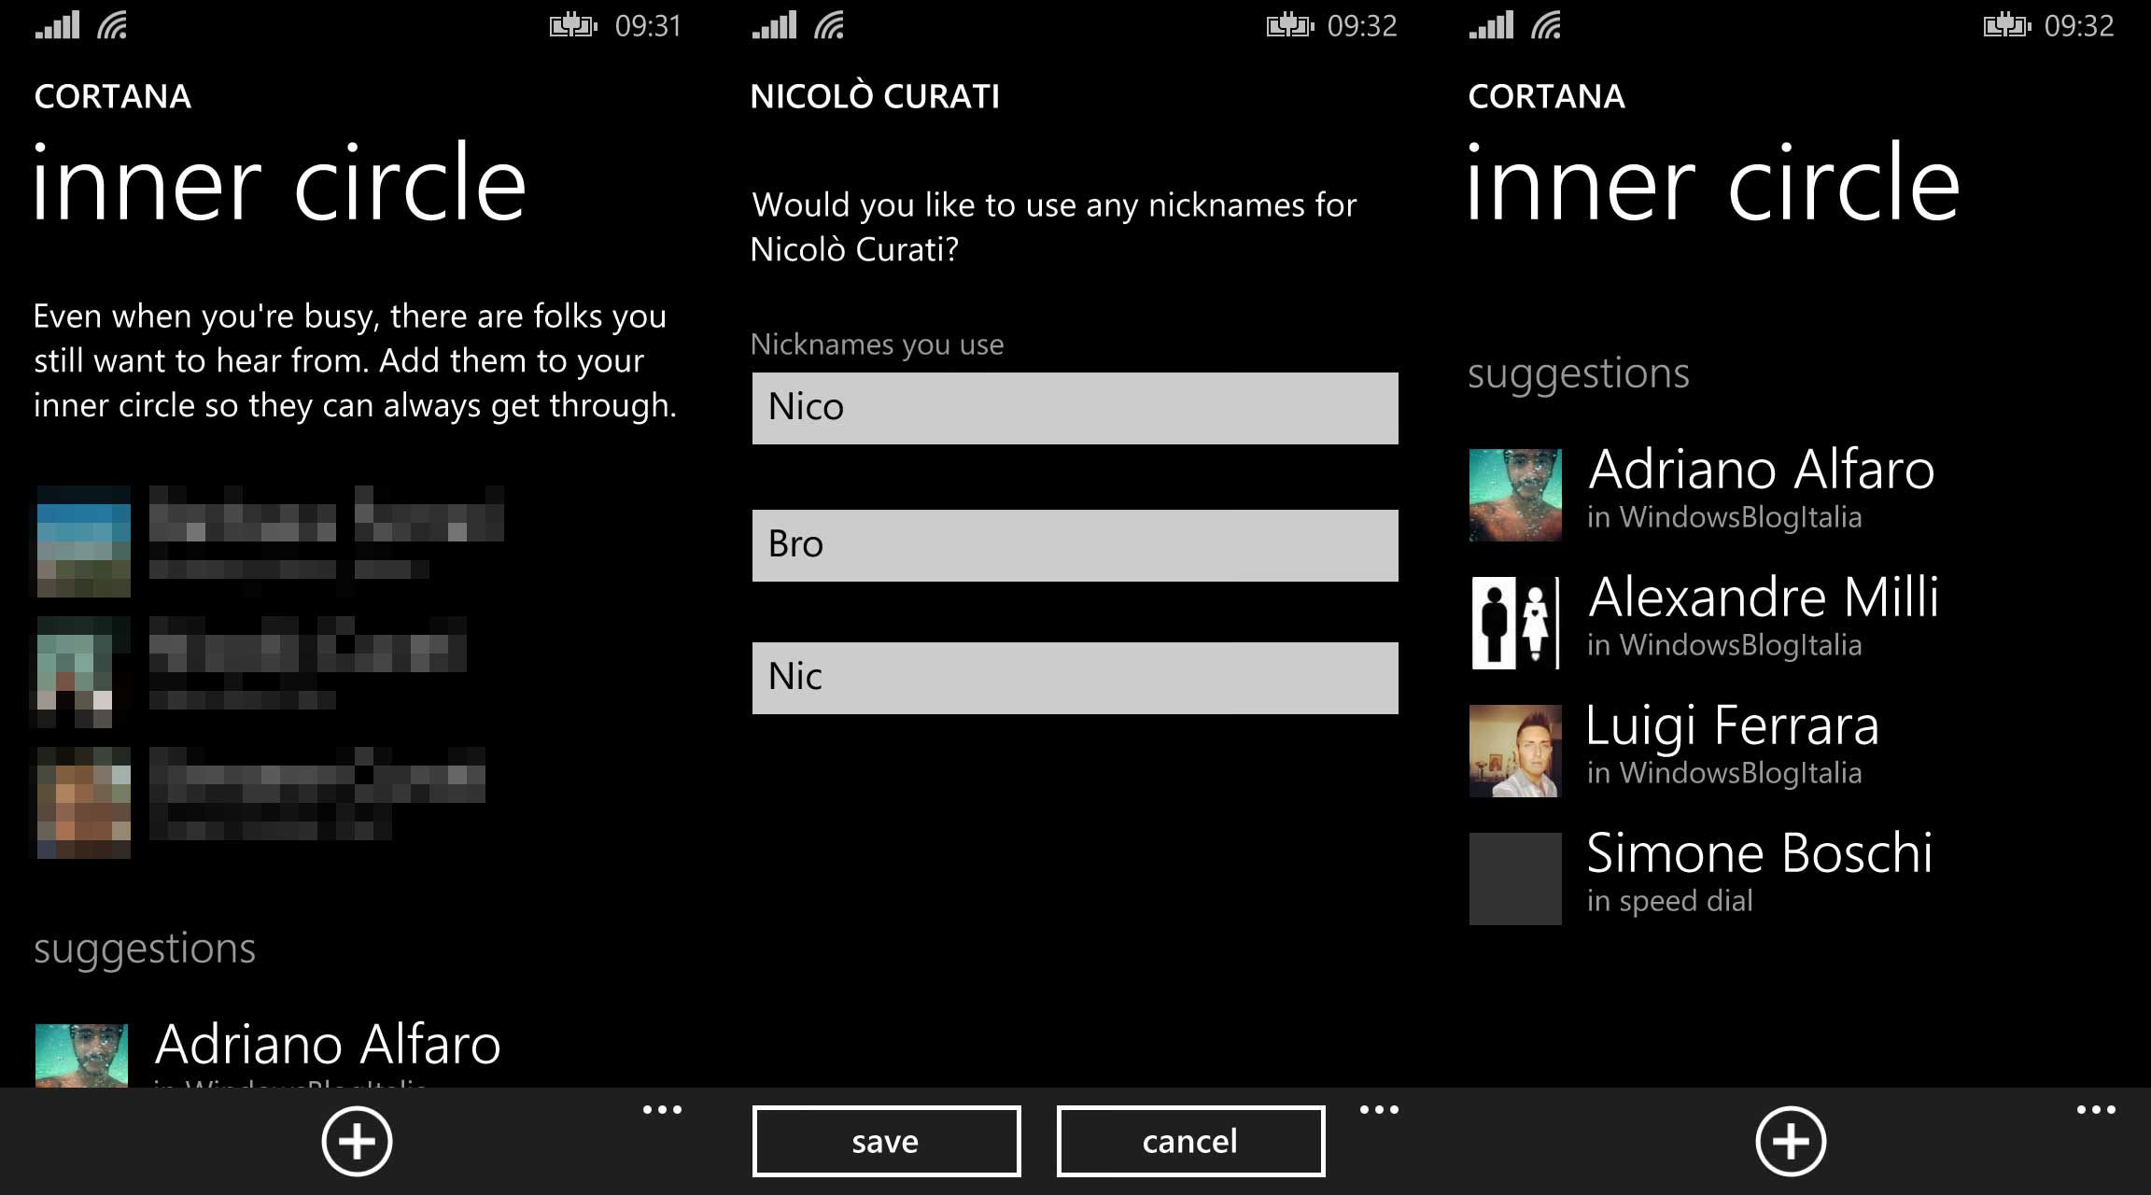
Task: Tap Alexandre Milli name in suggestions
Action: click(x=1764, y=597)
